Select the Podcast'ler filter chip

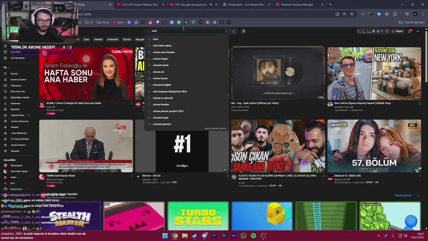pos(113,39)
